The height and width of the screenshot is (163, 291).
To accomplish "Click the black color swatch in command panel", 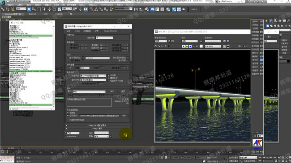I will coord(288,61).
